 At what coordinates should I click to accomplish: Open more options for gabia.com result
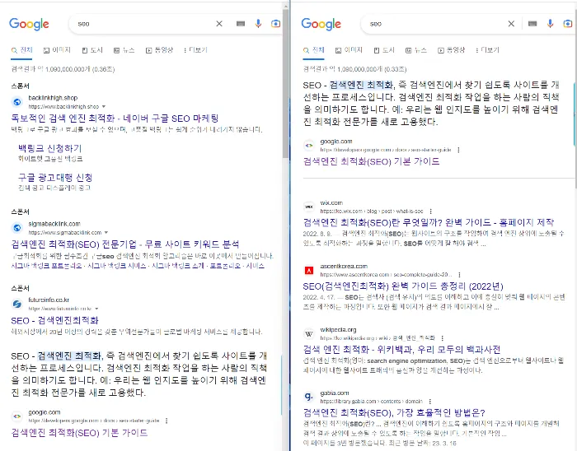click(x=429, y=402)
